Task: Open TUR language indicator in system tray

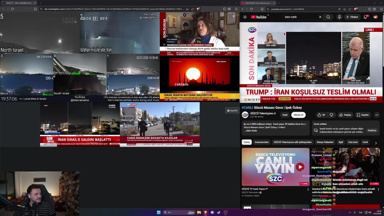Action: click(x=360, y=212)
